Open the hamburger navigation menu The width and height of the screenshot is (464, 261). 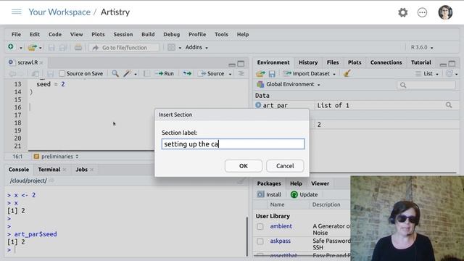tap(16, 12)
